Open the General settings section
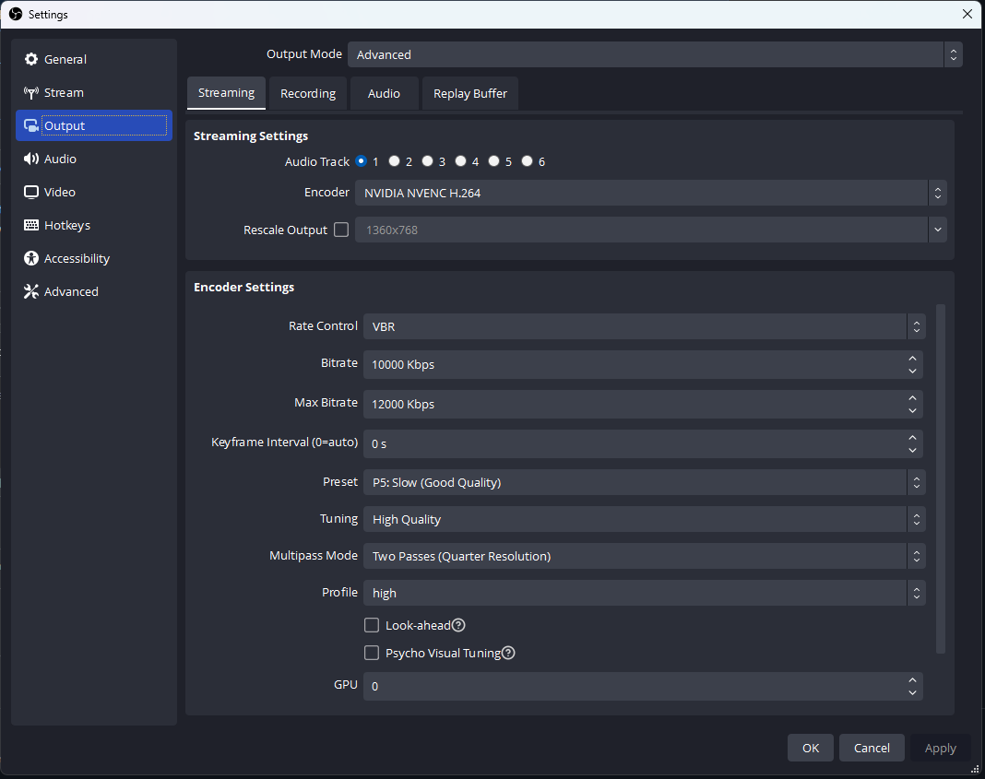 click(64, 59)
